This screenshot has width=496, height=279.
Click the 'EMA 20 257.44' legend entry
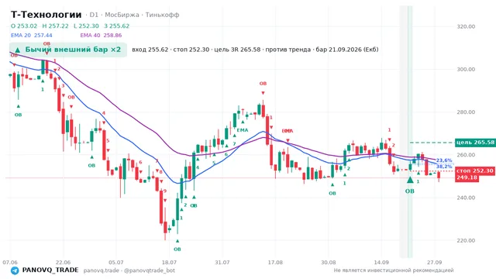31,36
